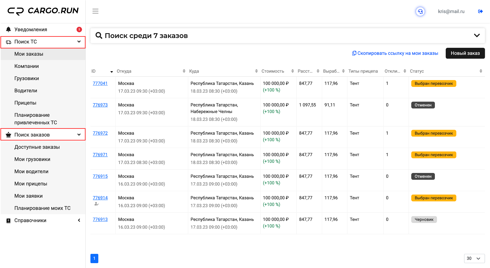Open order 777041 link
The width and height of the screenshot is (490, 268).
pyautogui.click(x=100, y=83)
